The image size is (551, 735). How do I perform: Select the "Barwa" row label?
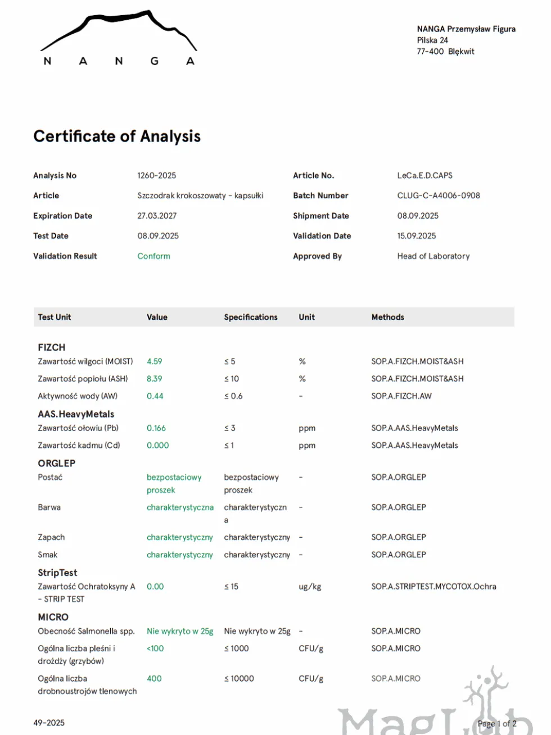click(49, 507)
